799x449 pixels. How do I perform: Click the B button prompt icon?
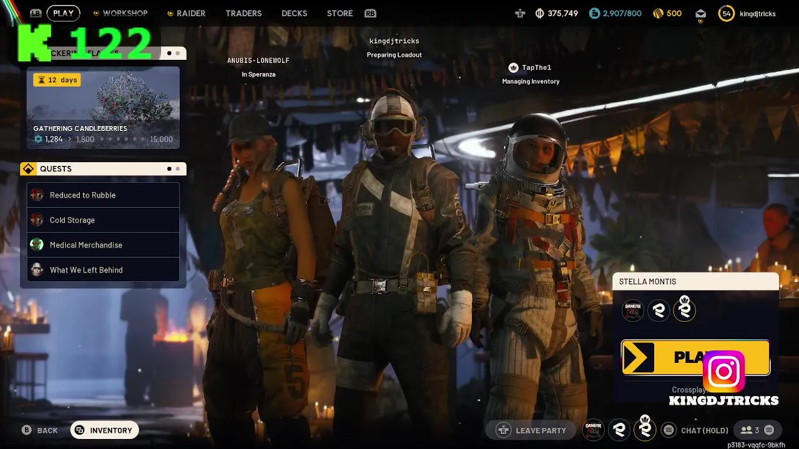[x=26, y=430]
